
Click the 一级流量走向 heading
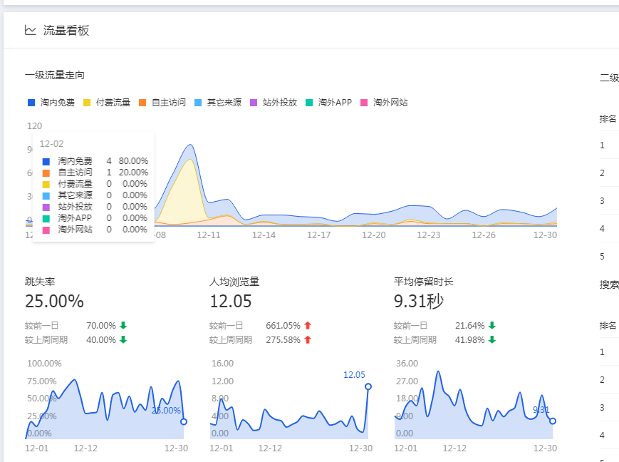tap(55, 75)
